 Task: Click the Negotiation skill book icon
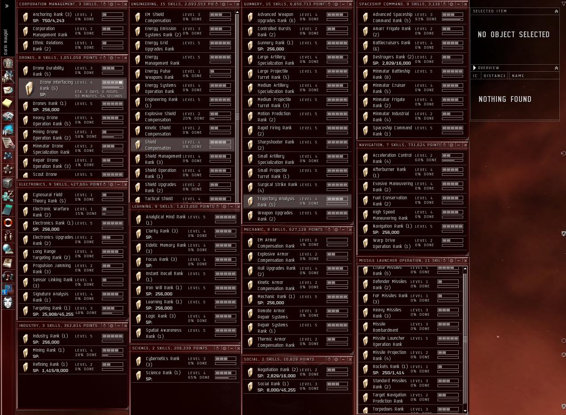coord(250,372)
